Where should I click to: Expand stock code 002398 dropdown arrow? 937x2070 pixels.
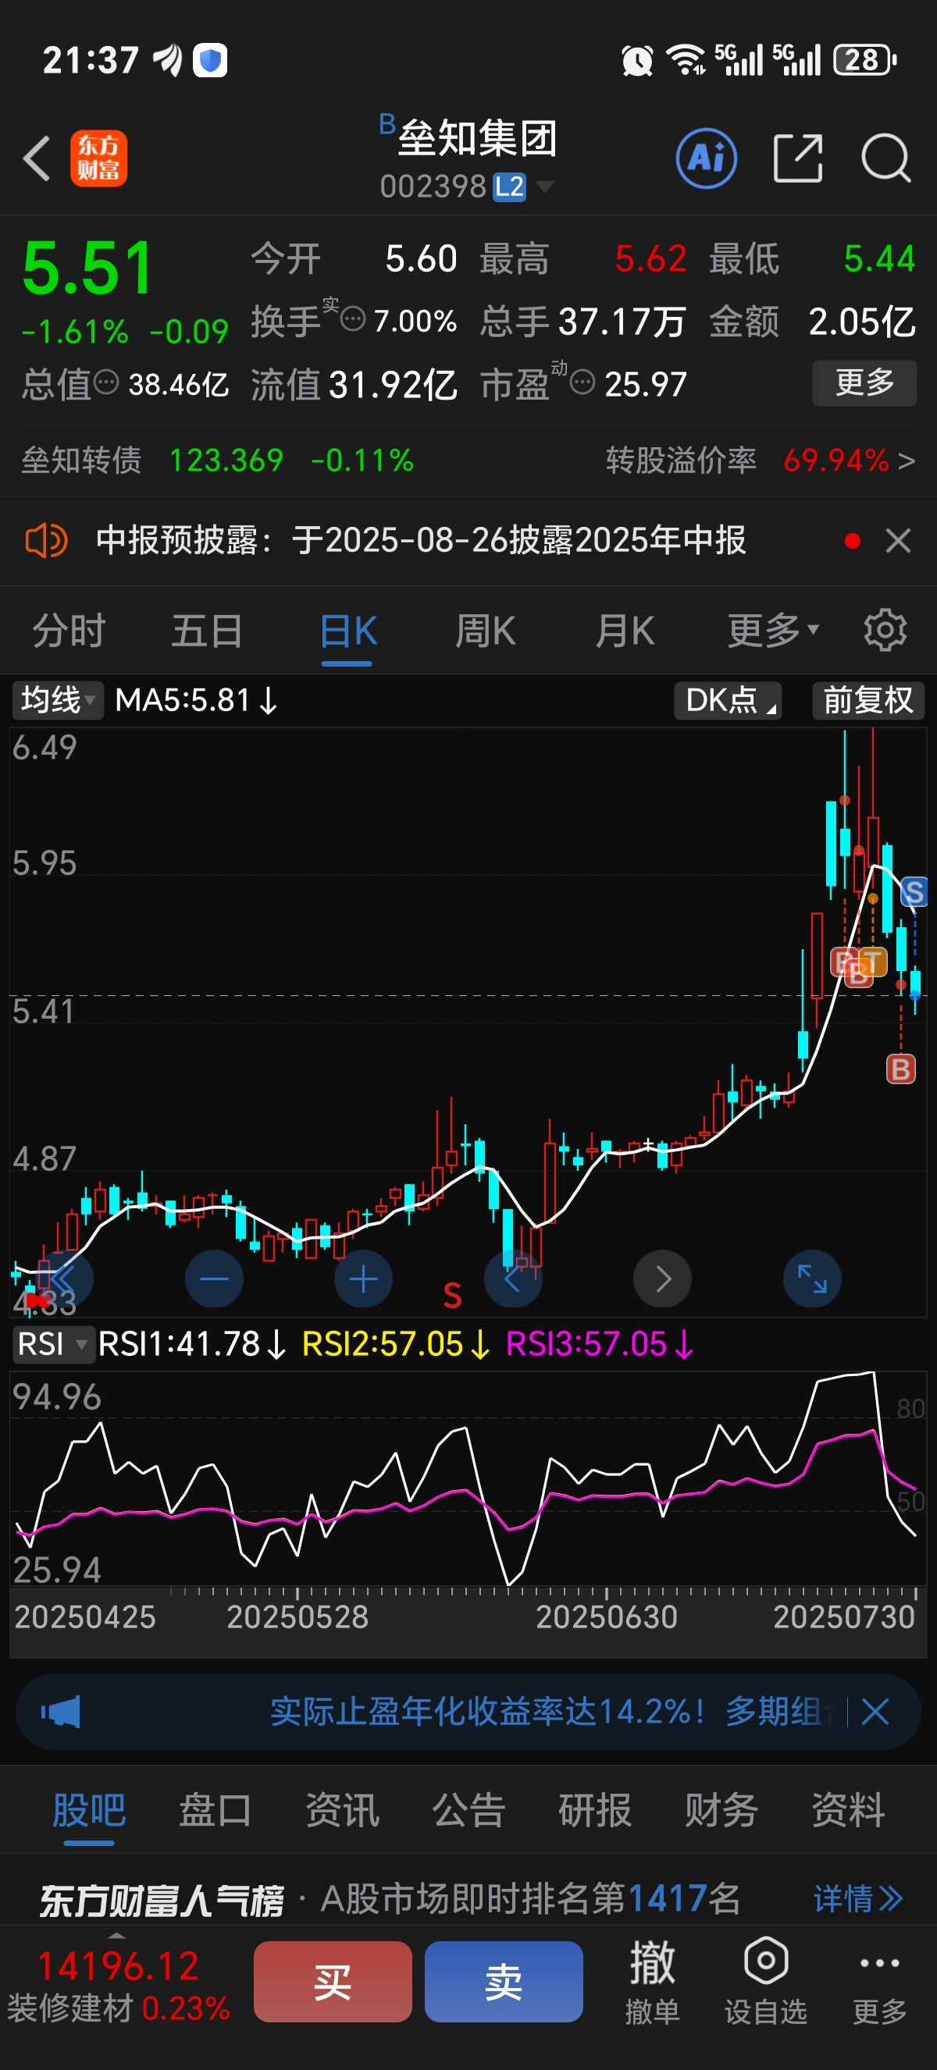(x=544, y=187)
